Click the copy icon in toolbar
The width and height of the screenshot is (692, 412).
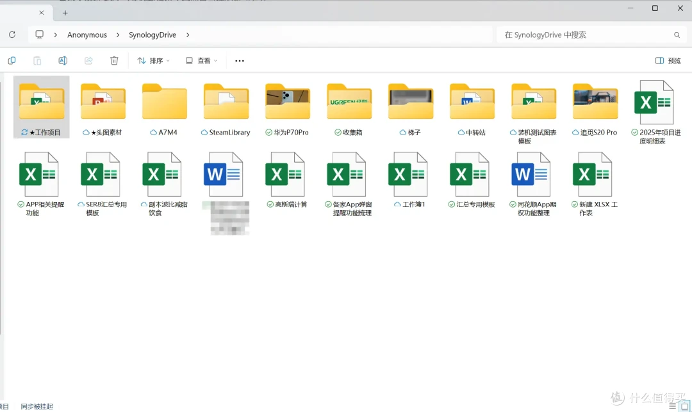pos(12,60)
